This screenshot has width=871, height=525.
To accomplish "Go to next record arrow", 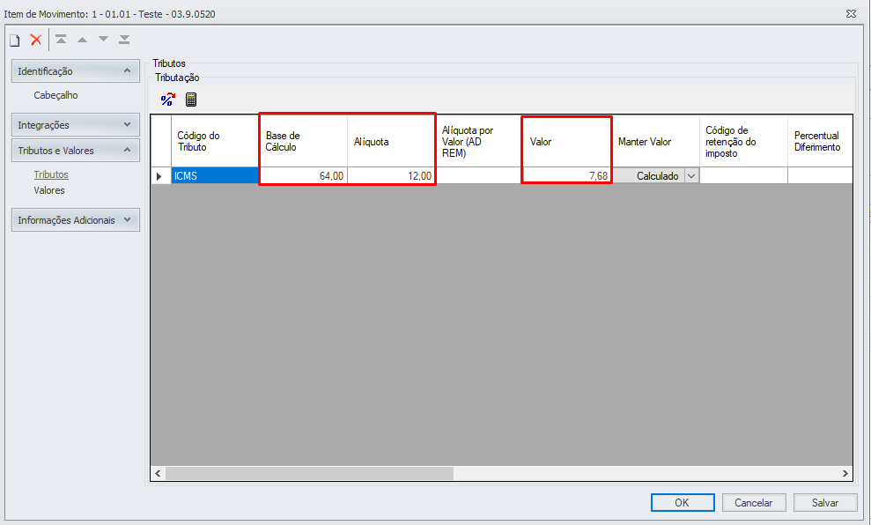I will pos(103,39).
